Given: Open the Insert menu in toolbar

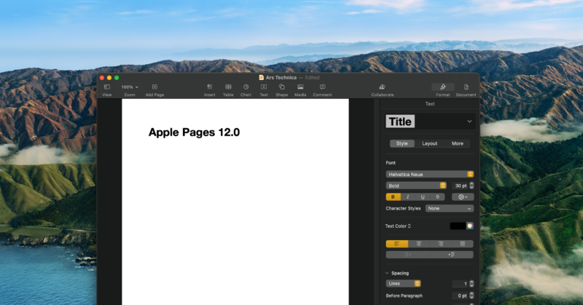Looking at the screenshot, I should (209, 87).
